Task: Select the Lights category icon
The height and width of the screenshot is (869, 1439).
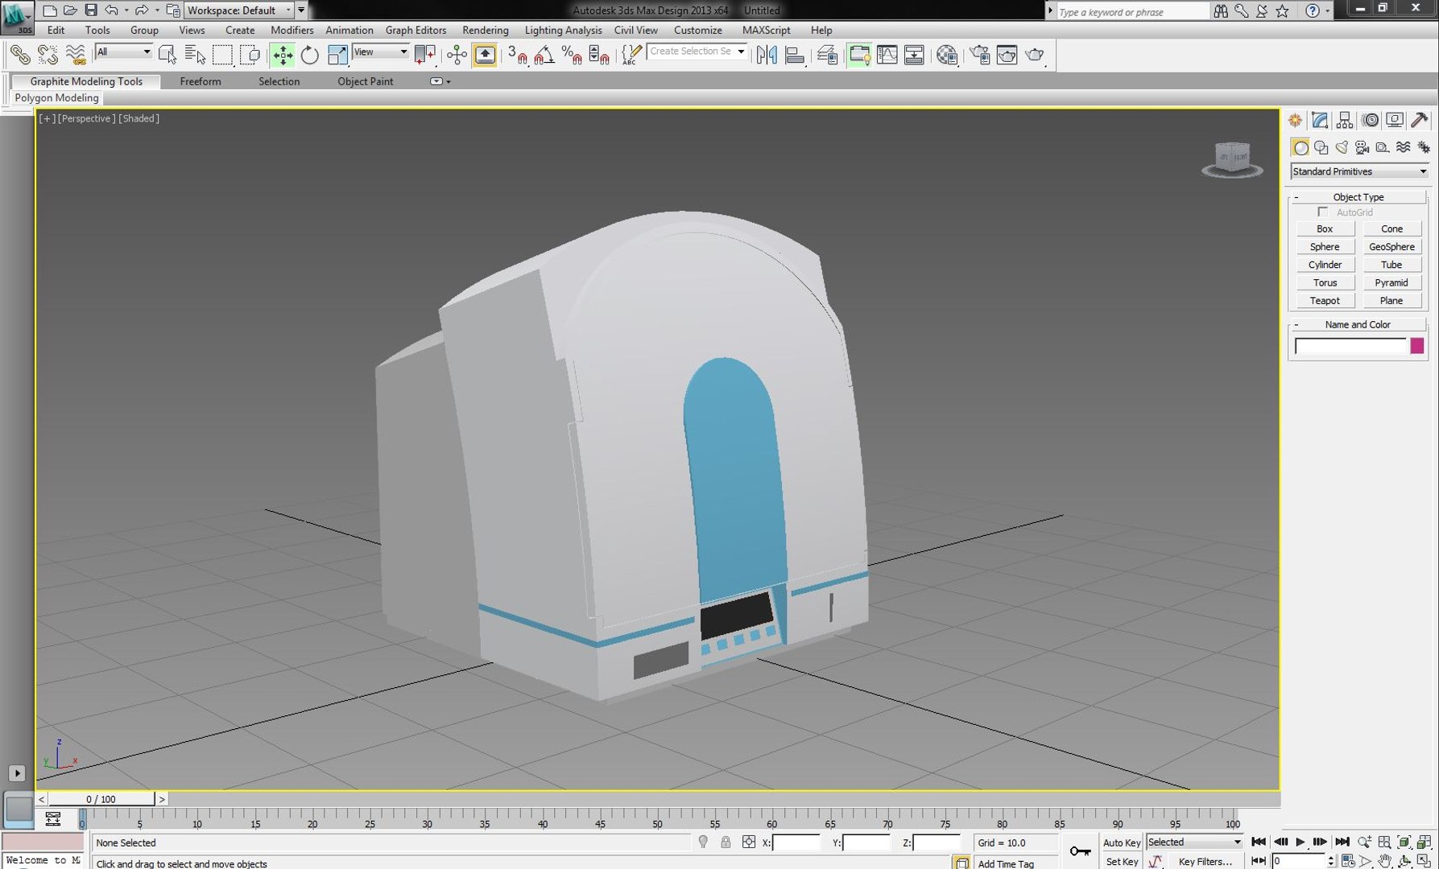Action: (1342, 147)
